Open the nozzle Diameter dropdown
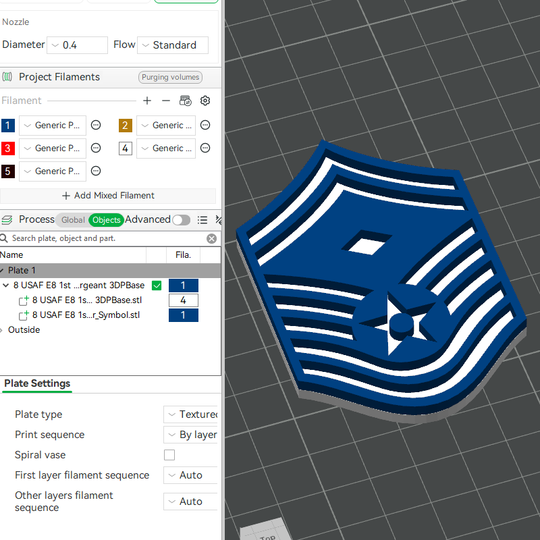Screen dimensions: 540x540 [77, 45]
